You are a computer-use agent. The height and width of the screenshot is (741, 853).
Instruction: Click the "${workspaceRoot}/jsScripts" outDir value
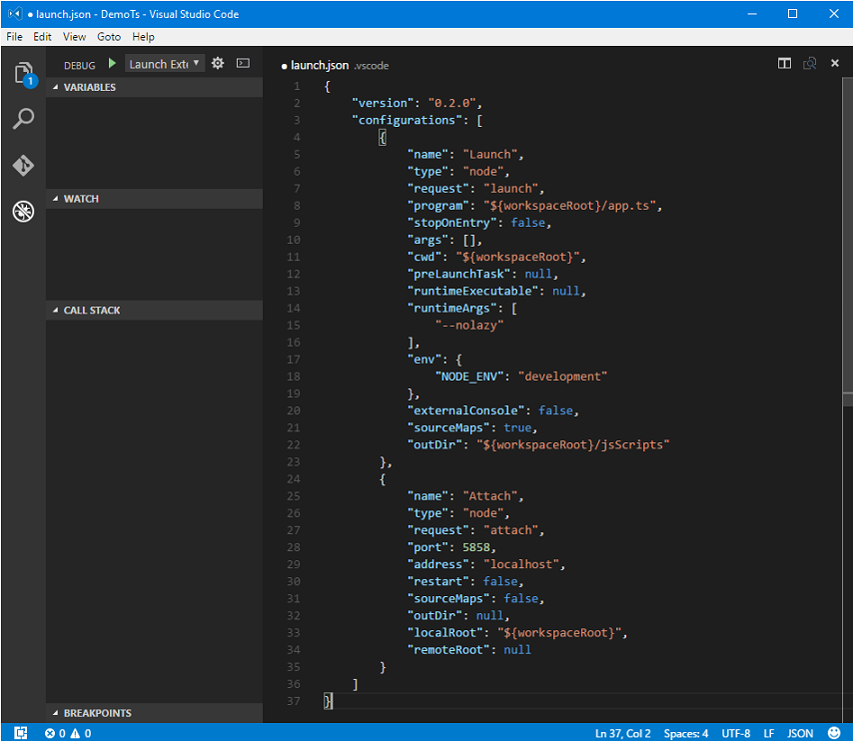[573, 444]
